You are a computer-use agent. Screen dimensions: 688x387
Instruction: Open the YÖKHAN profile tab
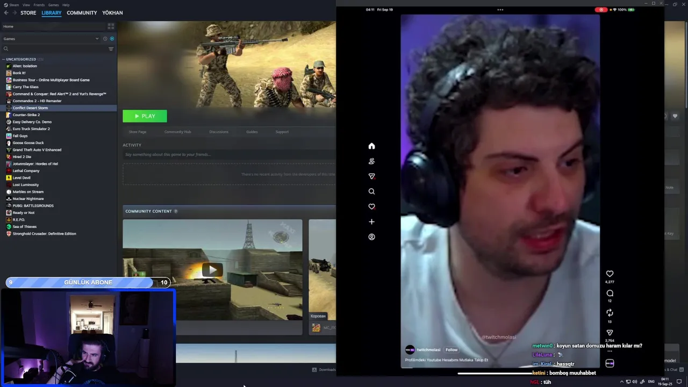tap(112, 13)
